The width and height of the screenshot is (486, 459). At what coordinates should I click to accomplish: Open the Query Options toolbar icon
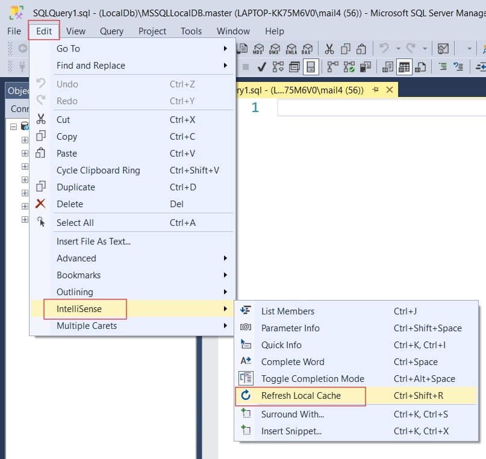click(x=294, y=67)
